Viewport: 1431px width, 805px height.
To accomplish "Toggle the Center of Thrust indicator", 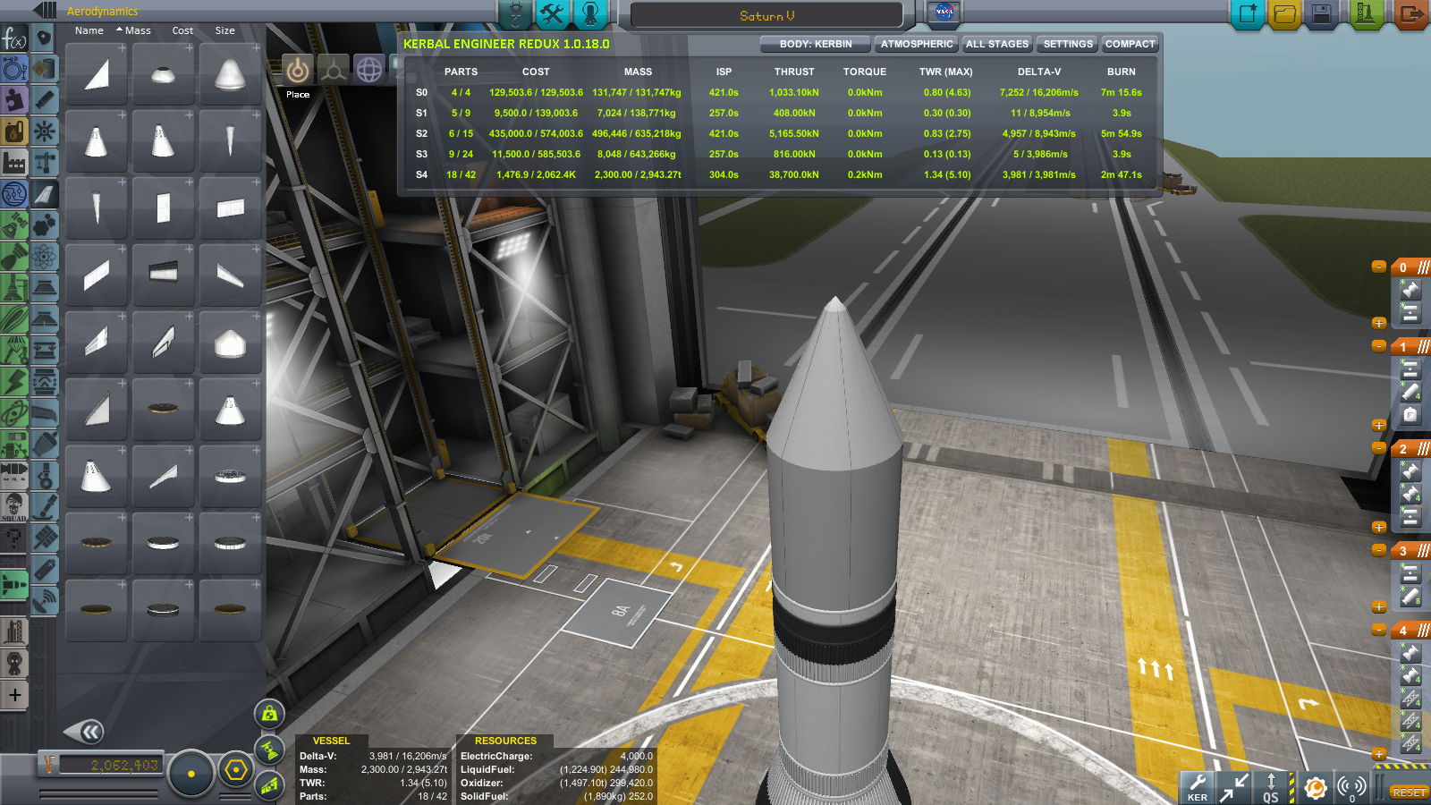I will click(x=269, y=750).
